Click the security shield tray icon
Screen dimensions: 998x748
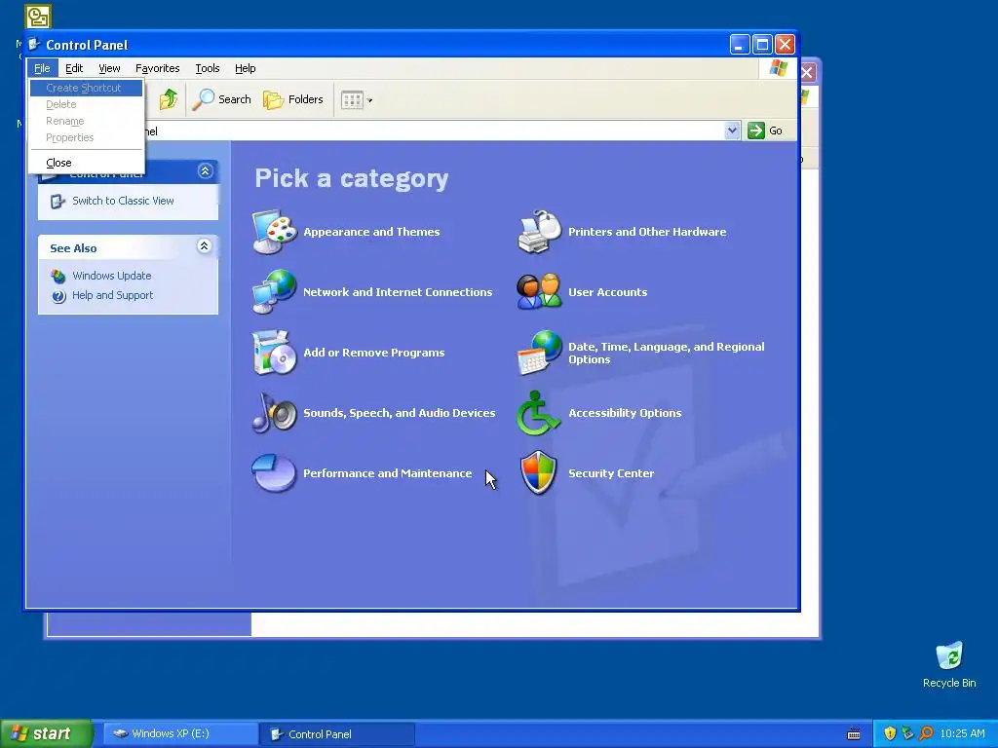[x=890, y=734]
